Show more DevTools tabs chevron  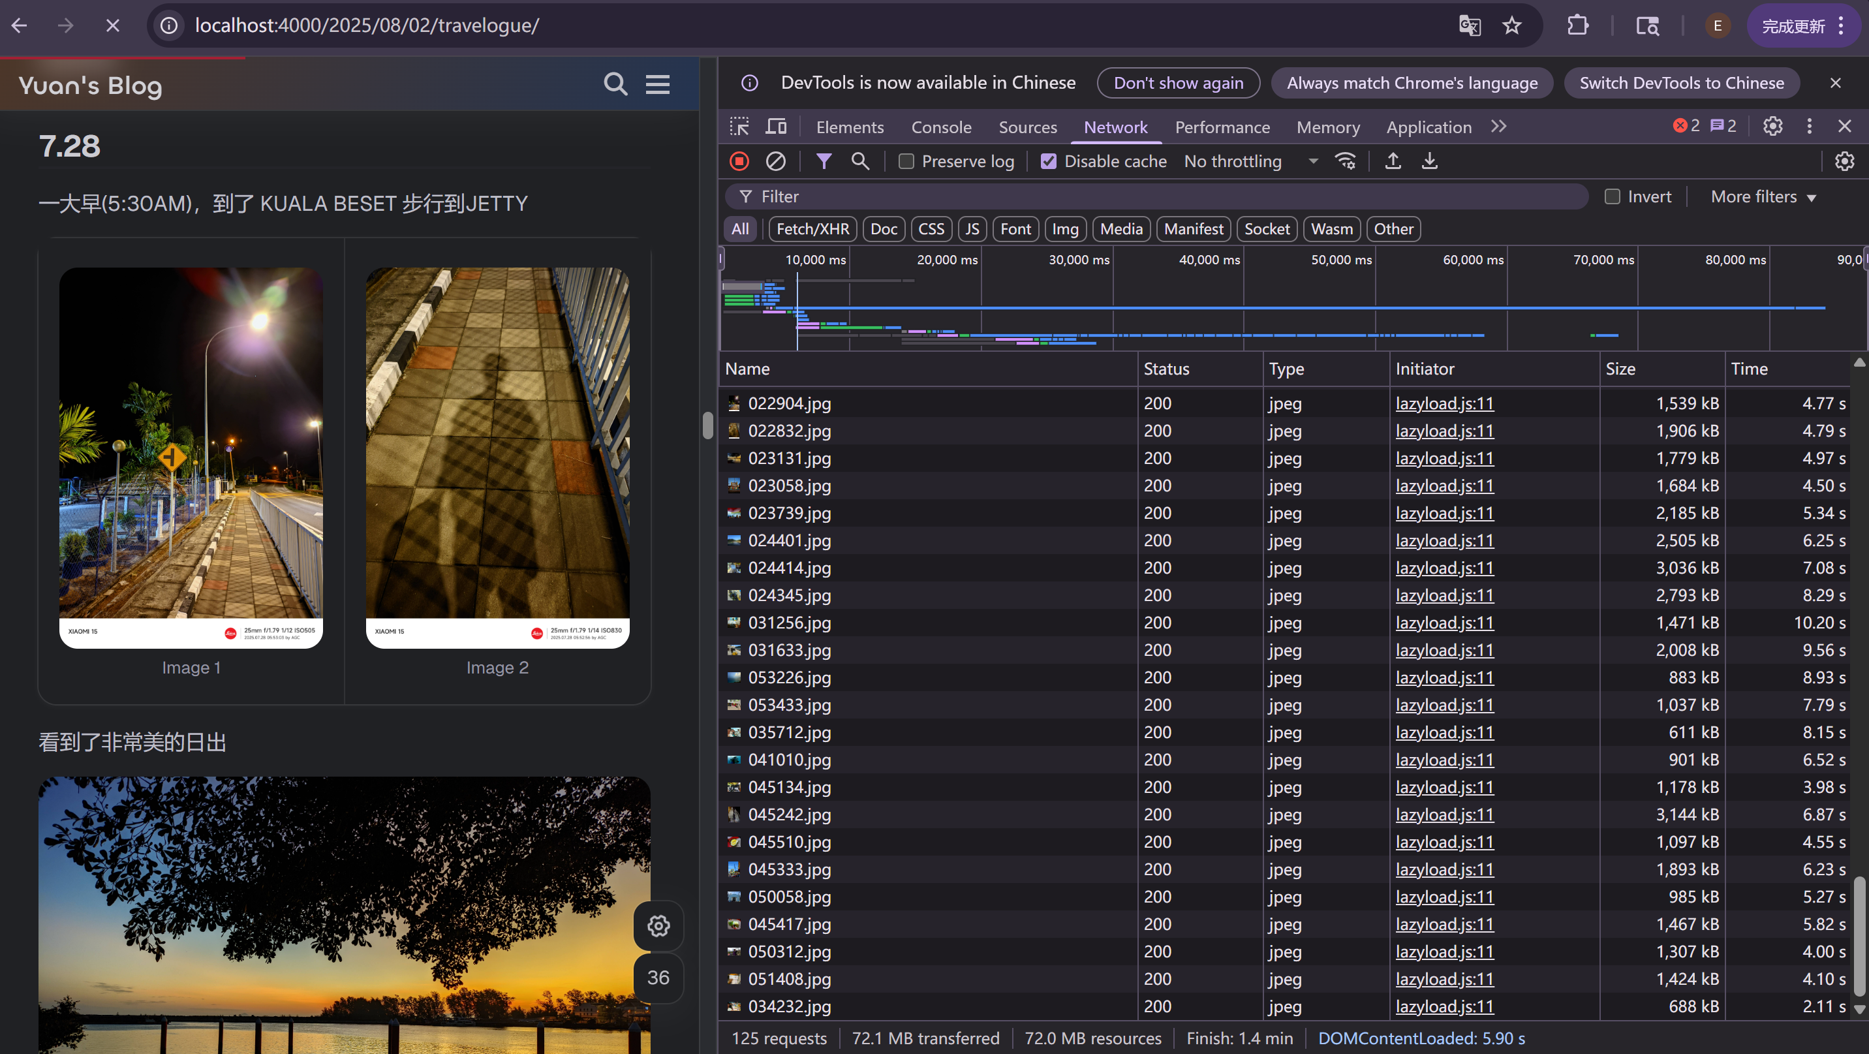click(1499, 127)
